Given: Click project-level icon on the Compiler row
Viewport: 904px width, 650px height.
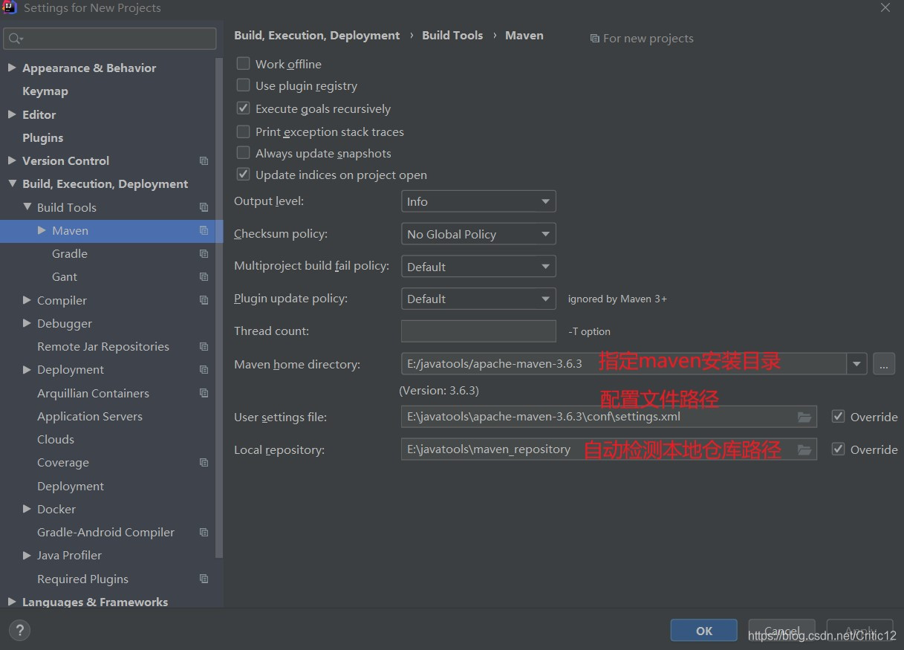Looking at the screenshot, I should (x=204, y=301).
